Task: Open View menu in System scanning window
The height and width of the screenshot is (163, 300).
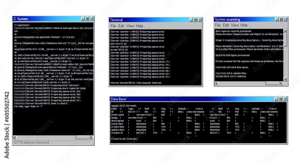Action: 235,25
